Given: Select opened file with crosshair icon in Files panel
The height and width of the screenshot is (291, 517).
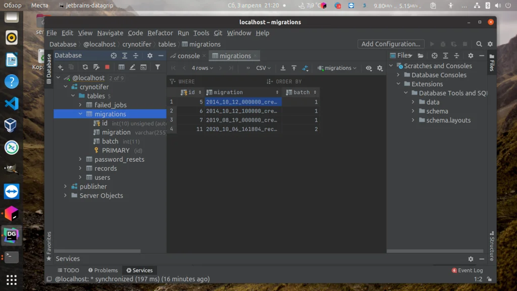Looking at the screenshot, I should [x=434, y=56].
